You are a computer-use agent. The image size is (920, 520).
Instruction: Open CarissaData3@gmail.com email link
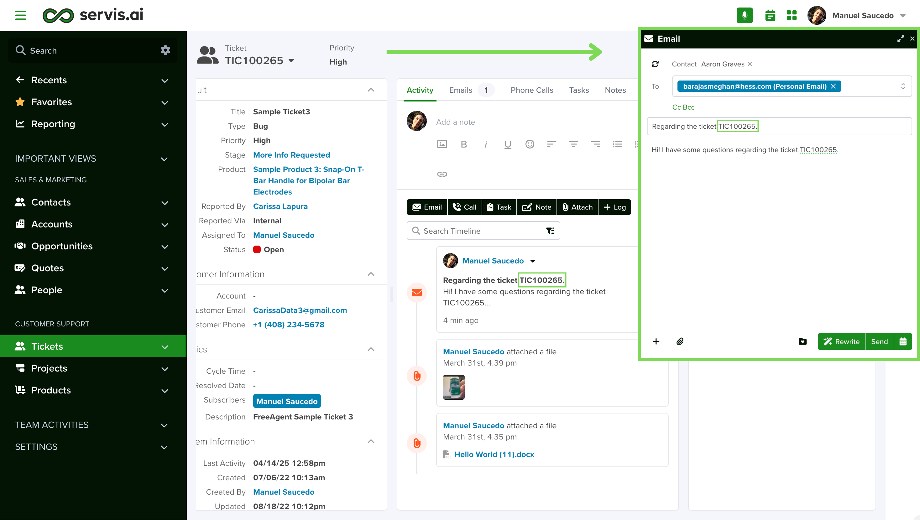tap(300, 310)
